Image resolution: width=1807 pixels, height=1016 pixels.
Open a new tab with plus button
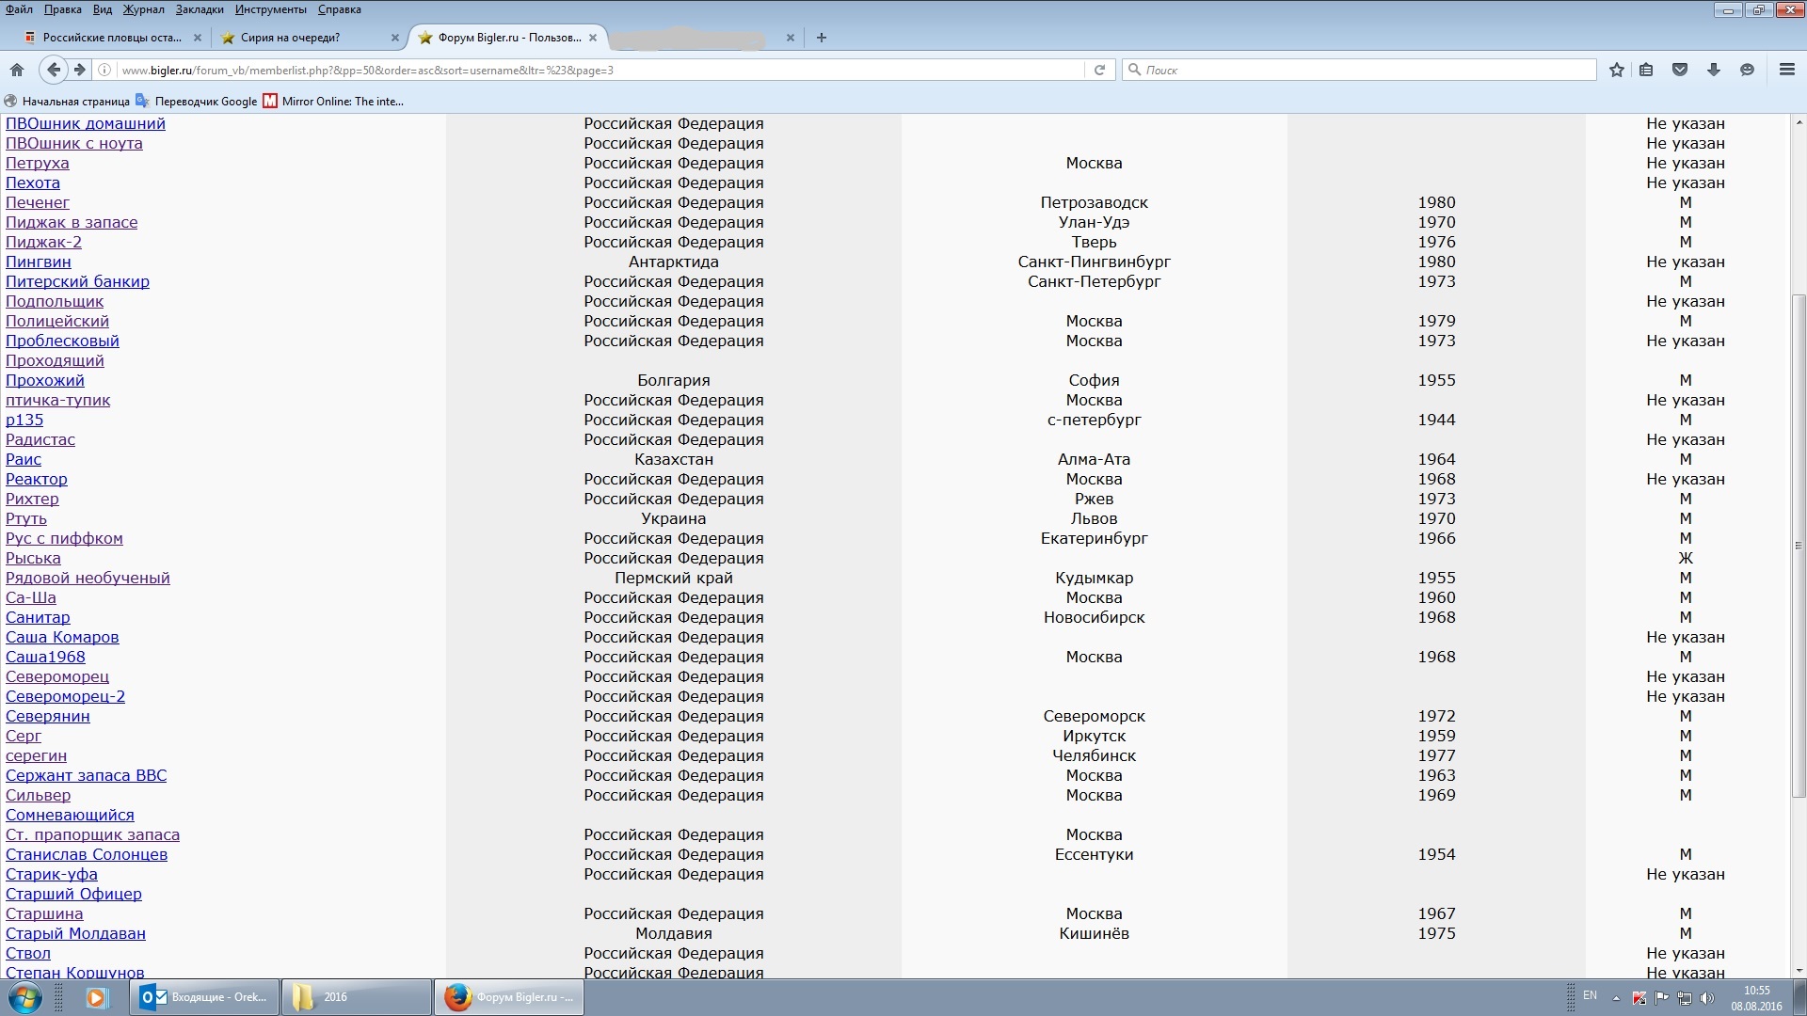[x=821, y=38]
